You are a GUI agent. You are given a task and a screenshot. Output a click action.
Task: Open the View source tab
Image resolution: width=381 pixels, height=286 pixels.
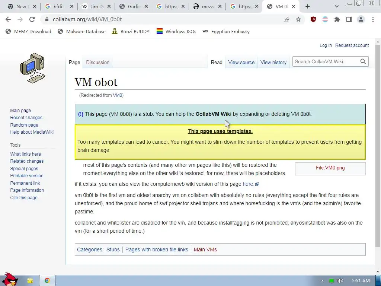click(241, 62)
